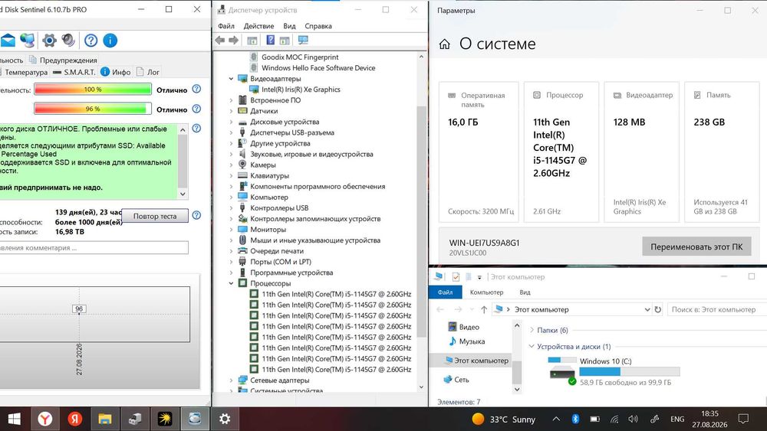The width and height of the screenshot is (767, 431).
Task: Click the red Я Yandex icon in taskbar
Action: (x=75, y=419)
